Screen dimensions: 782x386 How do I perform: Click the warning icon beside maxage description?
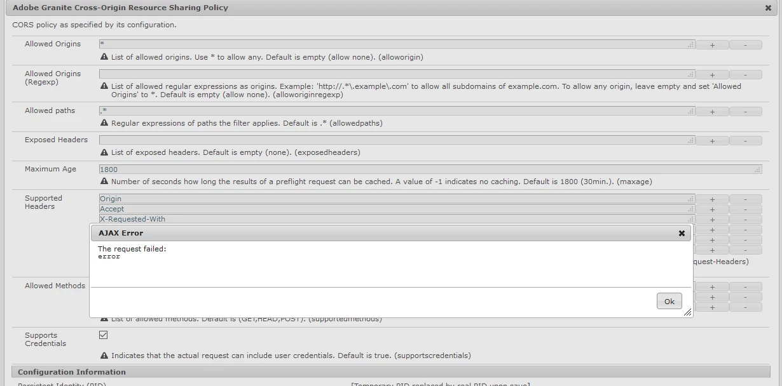click(104, 181)
